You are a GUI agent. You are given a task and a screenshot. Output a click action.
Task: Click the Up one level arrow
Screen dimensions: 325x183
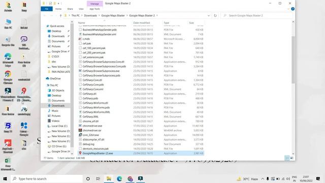click(60, 16)
